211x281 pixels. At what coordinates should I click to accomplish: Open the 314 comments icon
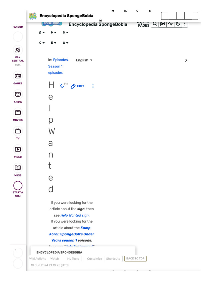pyautogui.click(x=64, y=86)
